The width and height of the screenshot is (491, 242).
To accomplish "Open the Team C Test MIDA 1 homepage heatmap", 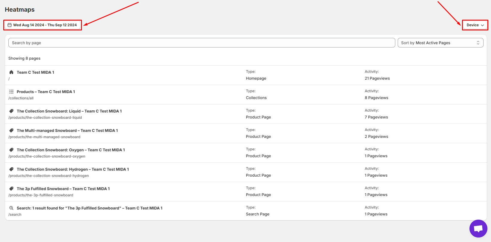I will 35,72.
